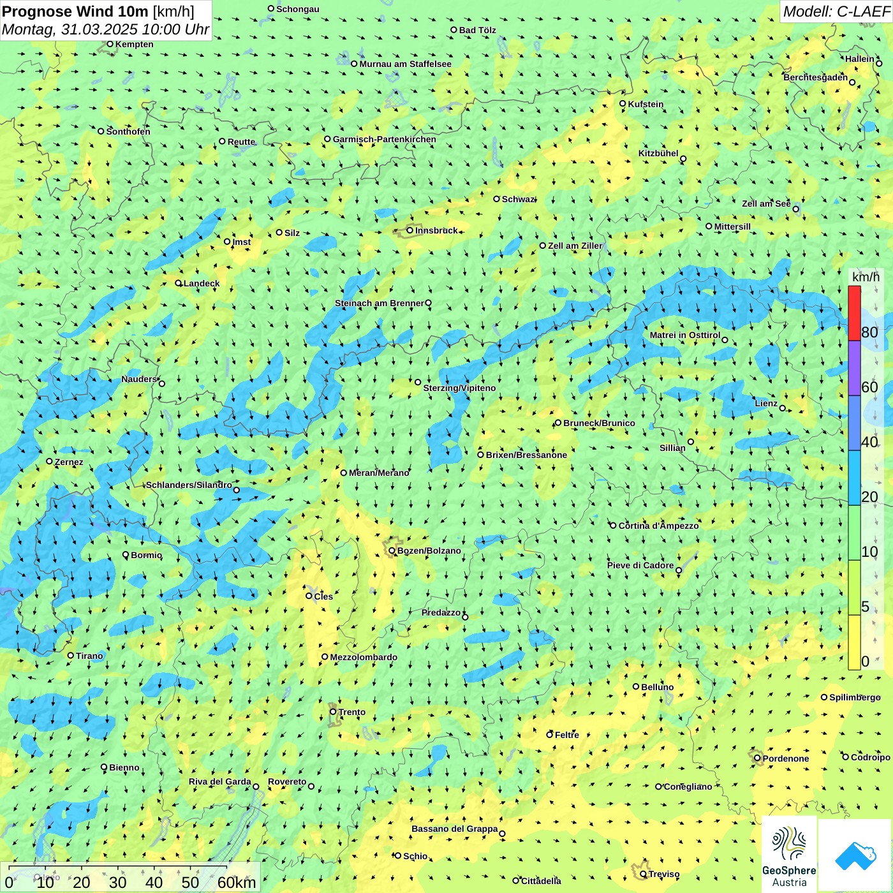Click the 'Riva del Garda' label
The height and width of the screenshot is (893, 893).
tap(220, 781)
